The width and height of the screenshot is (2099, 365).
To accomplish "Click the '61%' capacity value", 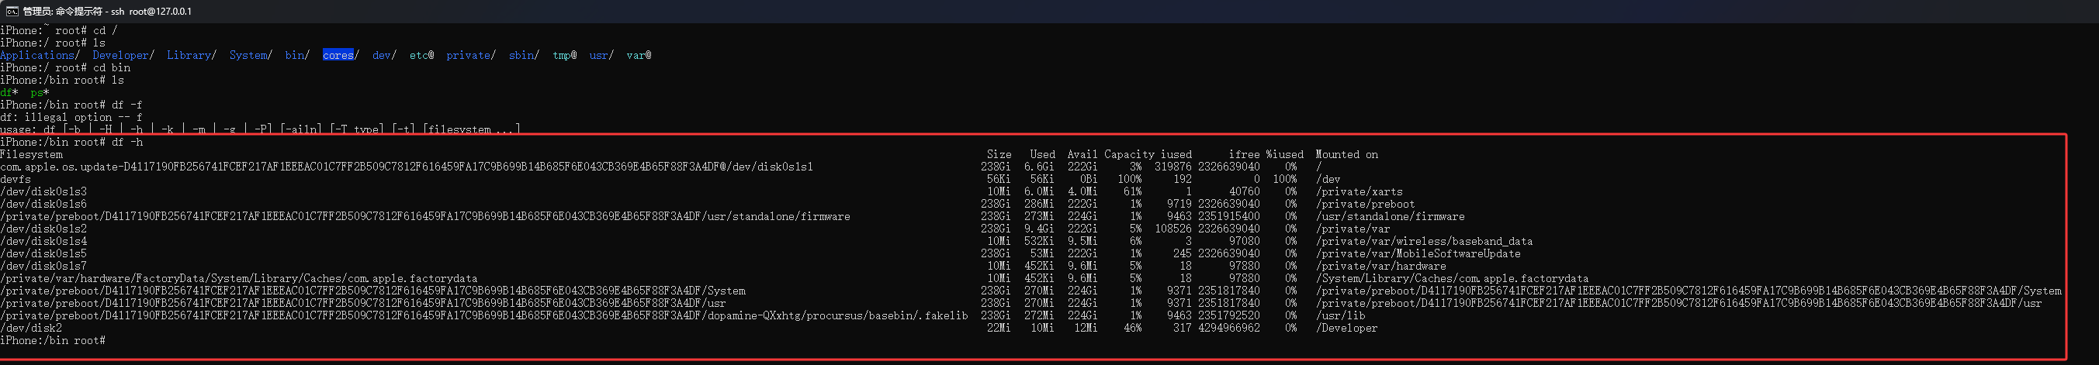I will pos(1133,192).
